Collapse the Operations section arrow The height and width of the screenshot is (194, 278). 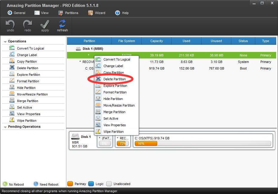[5, 41]
